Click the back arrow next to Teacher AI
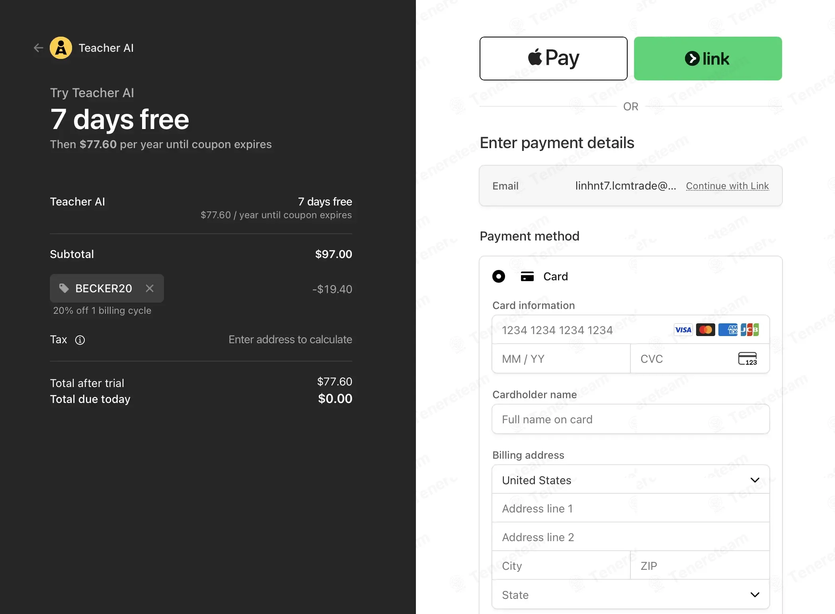 click(38, 48)
